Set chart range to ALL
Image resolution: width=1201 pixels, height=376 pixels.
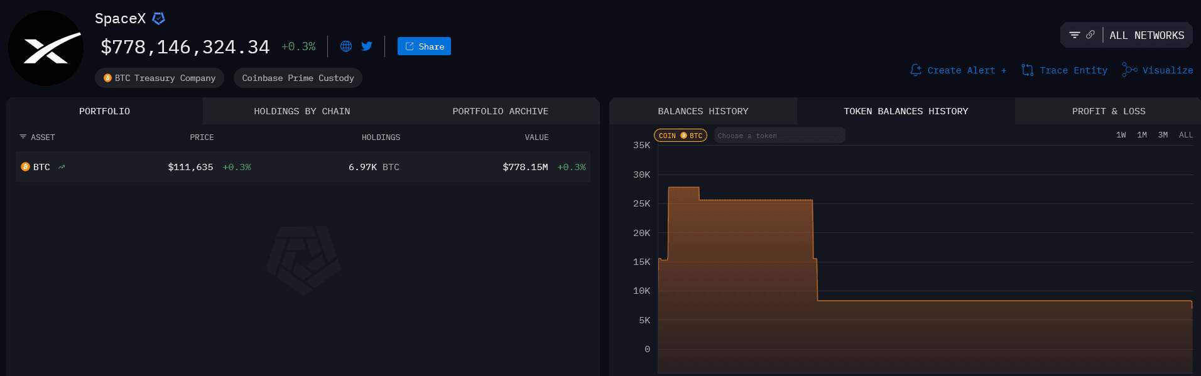click(x=1185, y=135)
